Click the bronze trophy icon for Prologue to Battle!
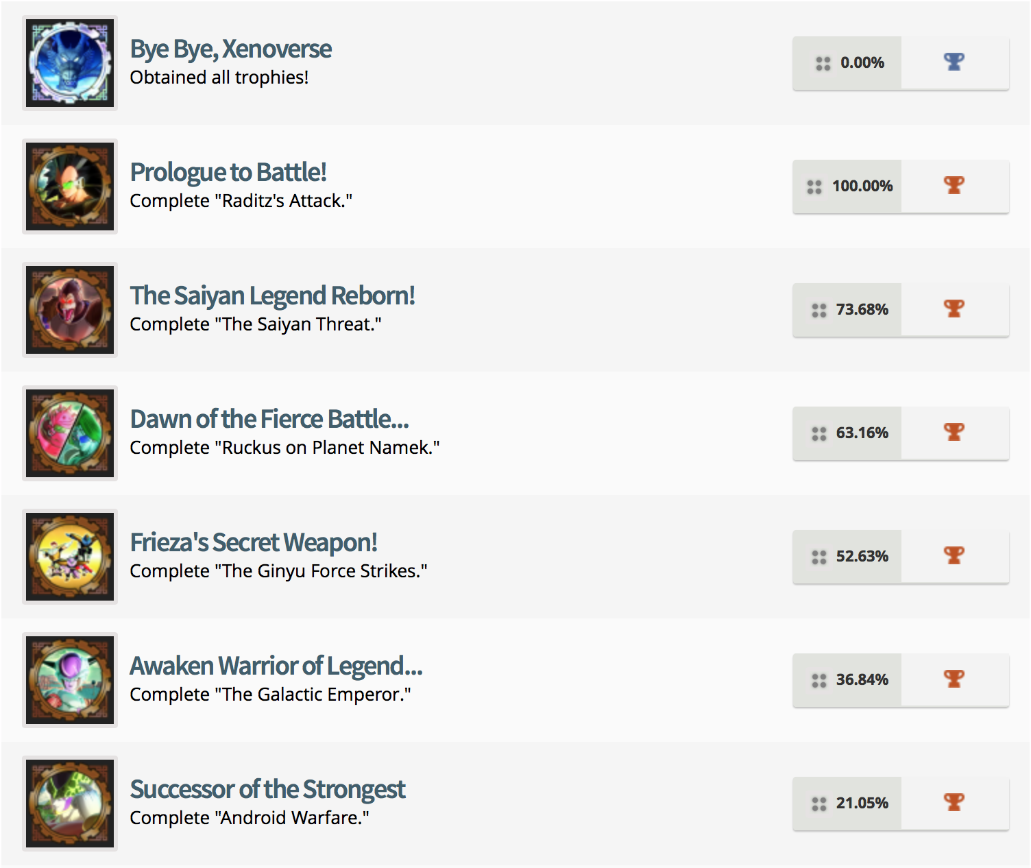This screenshot has width=1031, height=868. click(954, 186)
